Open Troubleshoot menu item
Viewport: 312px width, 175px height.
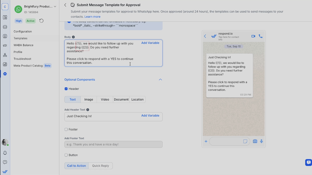coord(22,59)
